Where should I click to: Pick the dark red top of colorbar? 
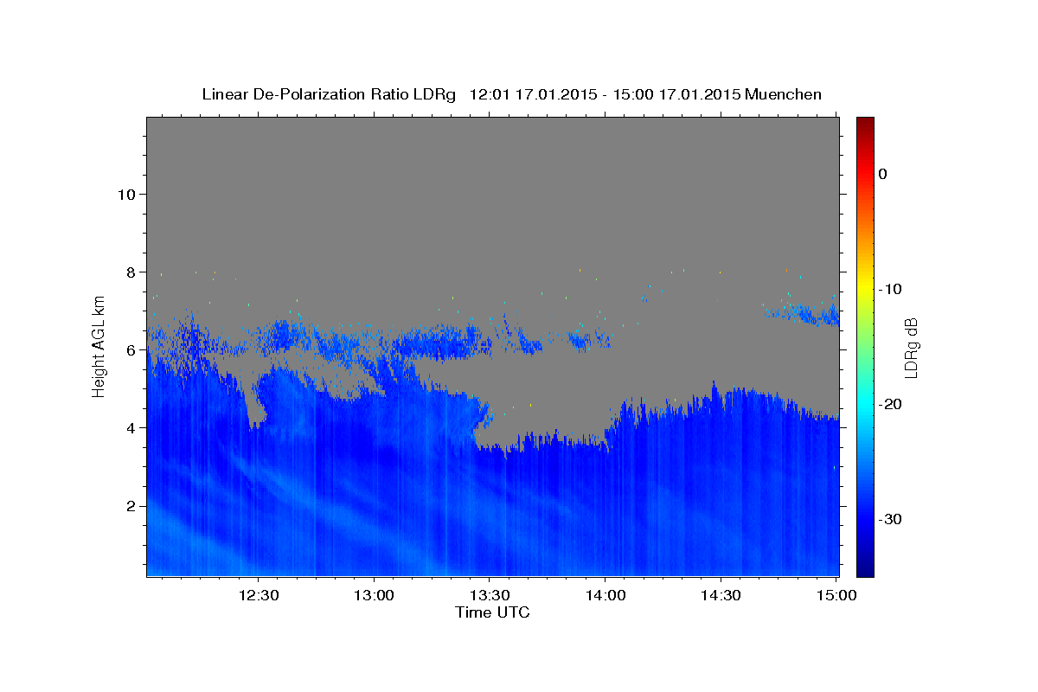tap(865, 122)
